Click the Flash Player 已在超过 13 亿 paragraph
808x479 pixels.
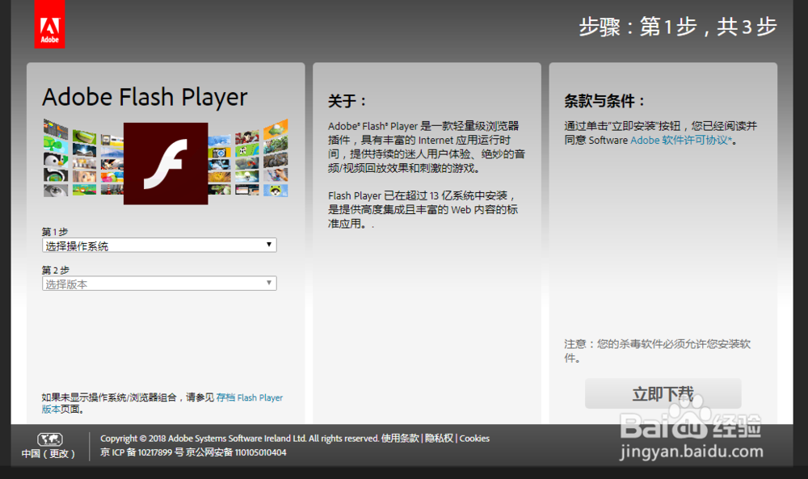pyautogui.click(x=423, y=210)
